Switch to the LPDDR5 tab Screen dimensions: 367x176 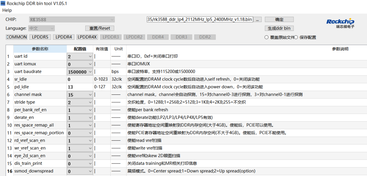(x=40, y=37)
